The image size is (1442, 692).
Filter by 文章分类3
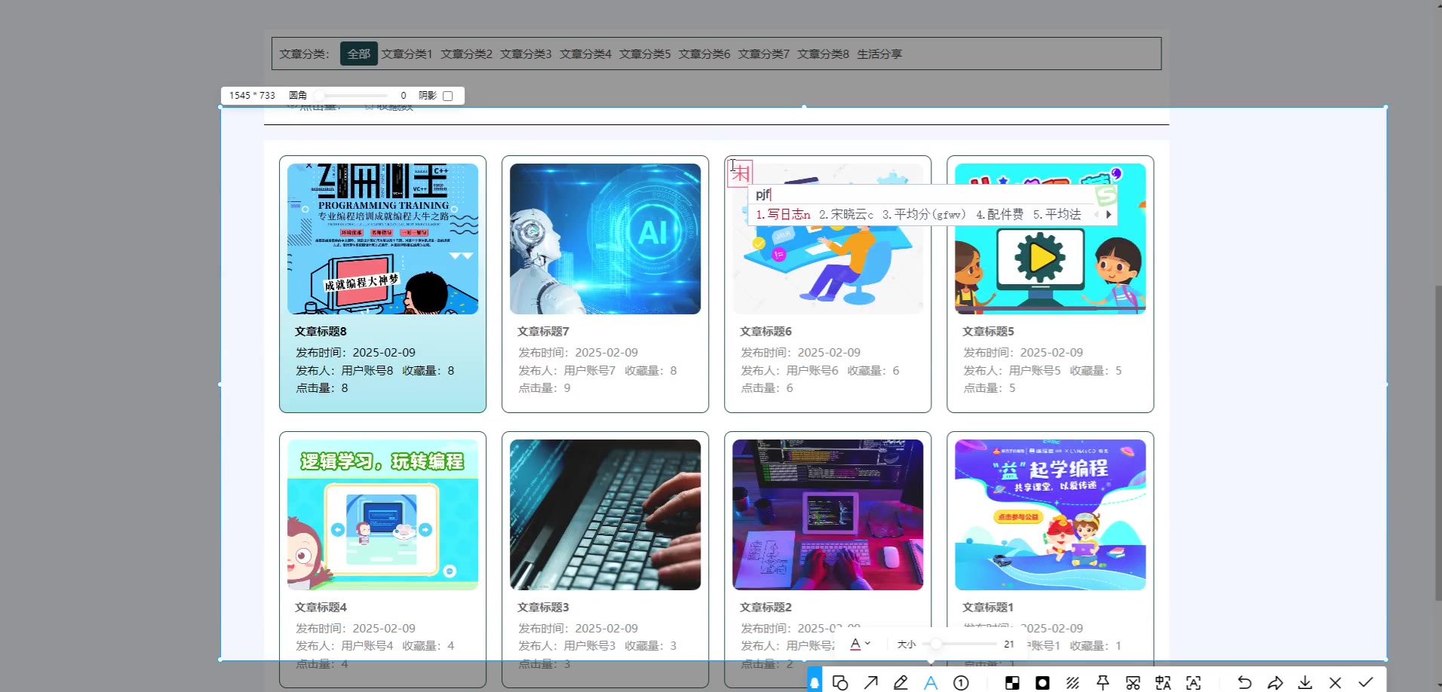click(x=526, y=54)
